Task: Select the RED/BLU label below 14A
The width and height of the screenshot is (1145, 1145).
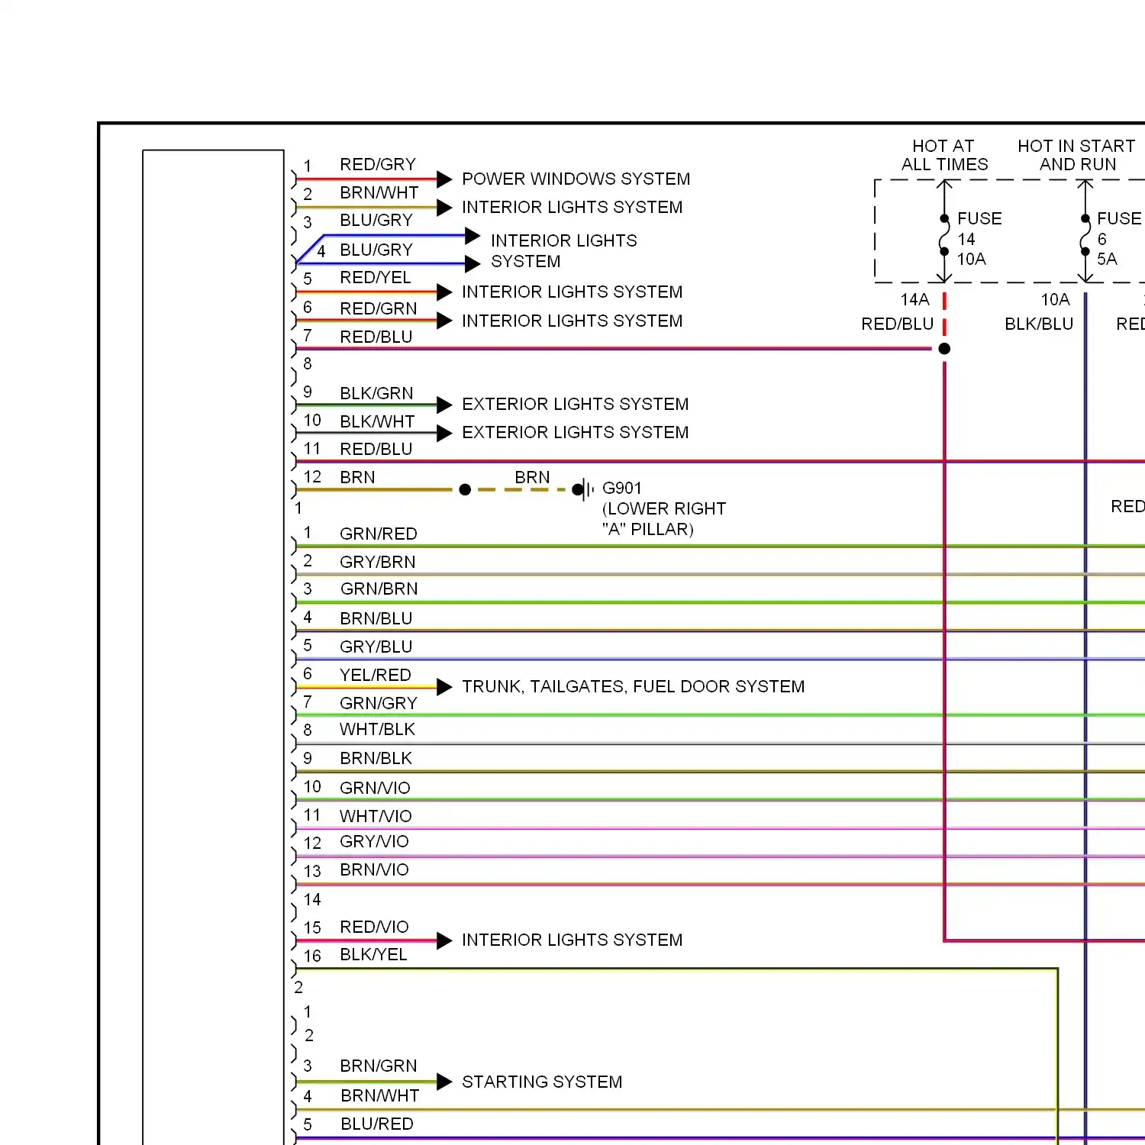Action: 898,324
